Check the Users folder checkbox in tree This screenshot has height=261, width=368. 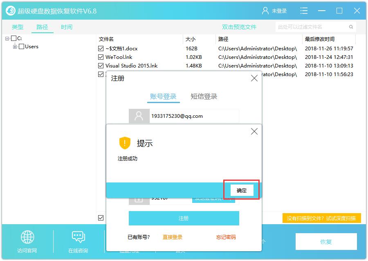[x=22, y=47]
